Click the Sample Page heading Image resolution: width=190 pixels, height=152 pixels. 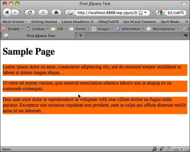coord(28,51)
